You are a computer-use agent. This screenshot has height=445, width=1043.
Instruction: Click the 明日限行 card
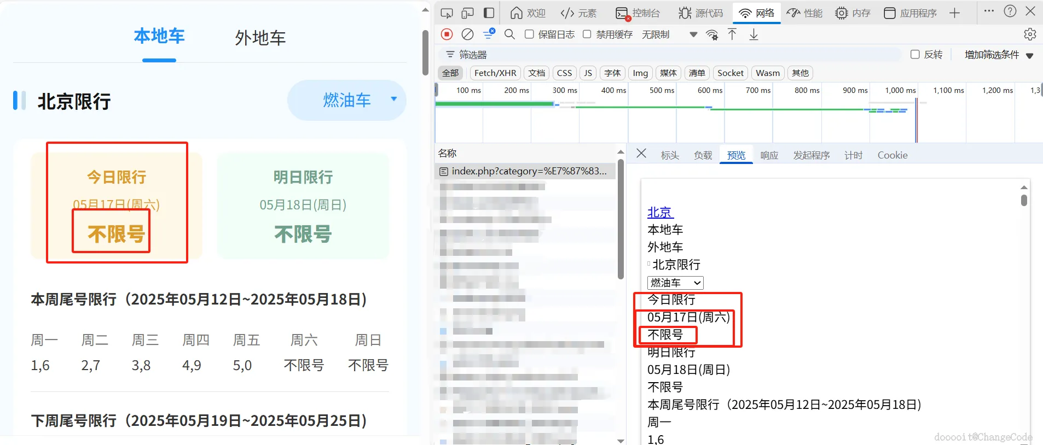coord(303,206)
